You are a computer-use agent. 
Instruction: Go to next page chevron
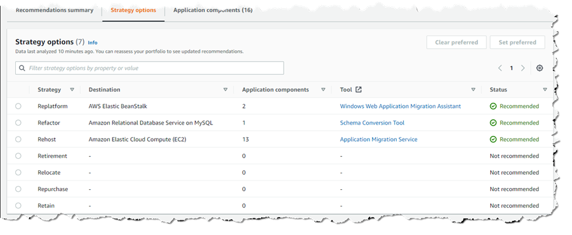coord(522,68)
